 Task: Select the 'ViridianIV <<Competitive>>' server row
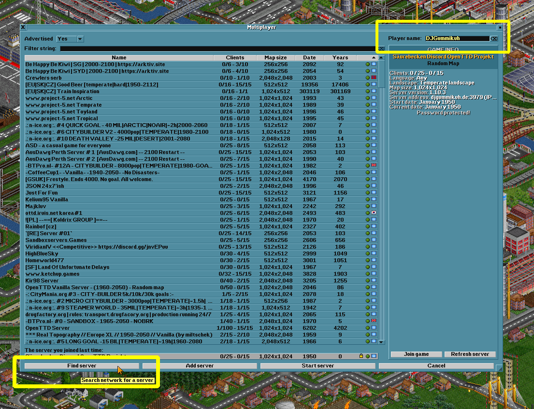[x=201, y=247]
